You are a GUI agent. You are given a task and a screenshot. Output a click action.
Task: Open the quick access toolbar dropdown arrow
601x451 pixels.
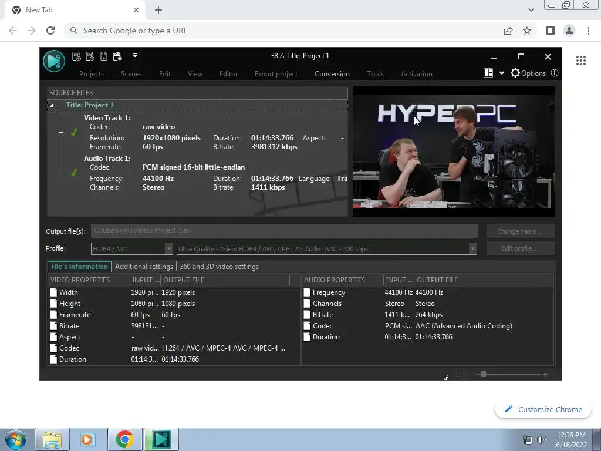click(x=135, y=55)
